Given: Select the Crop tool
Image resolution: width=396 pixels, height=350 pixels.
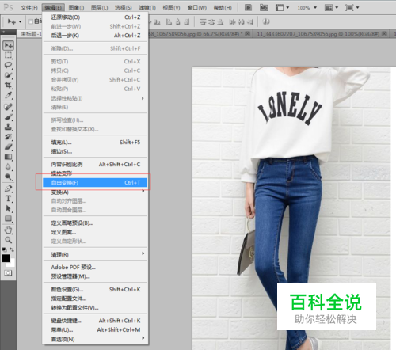Looking at the screenshot, I should [x=8, y=85].
